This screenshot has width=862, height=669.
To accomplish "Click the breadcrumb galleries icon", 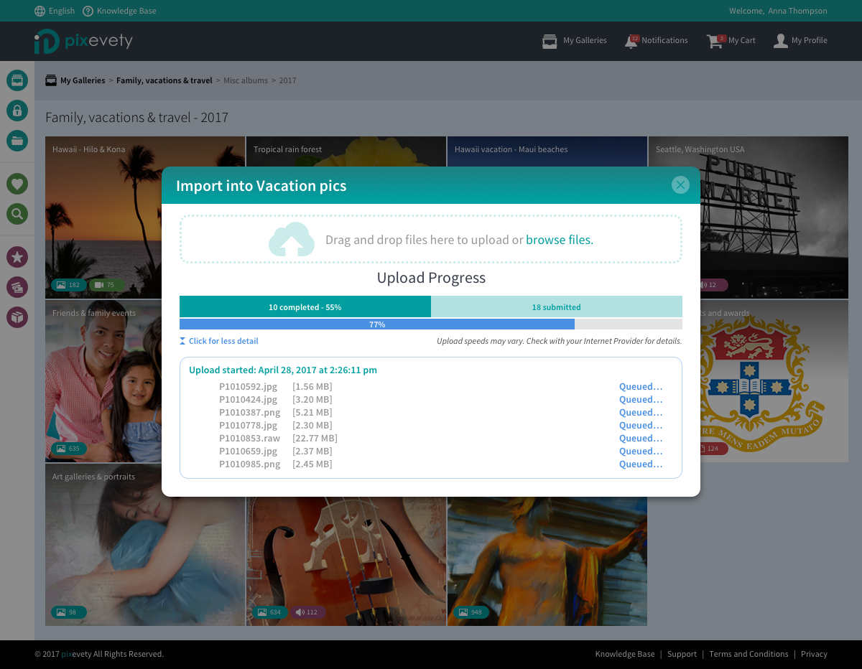I will click(x=51, y=80).
